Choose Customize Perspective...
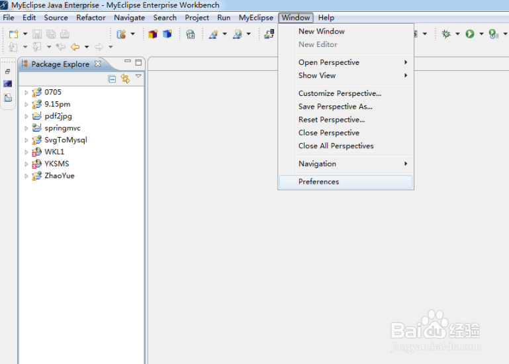 346,93
